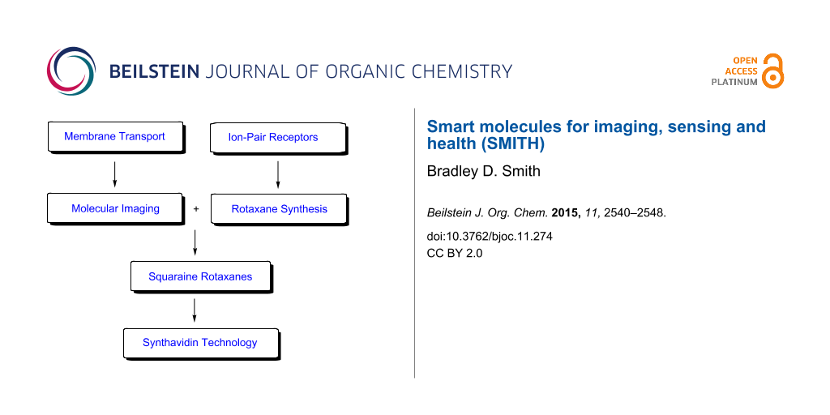Screen dimensions: 830x415
Task: Click the Molecular Imaging box
Action: point(115,208)
